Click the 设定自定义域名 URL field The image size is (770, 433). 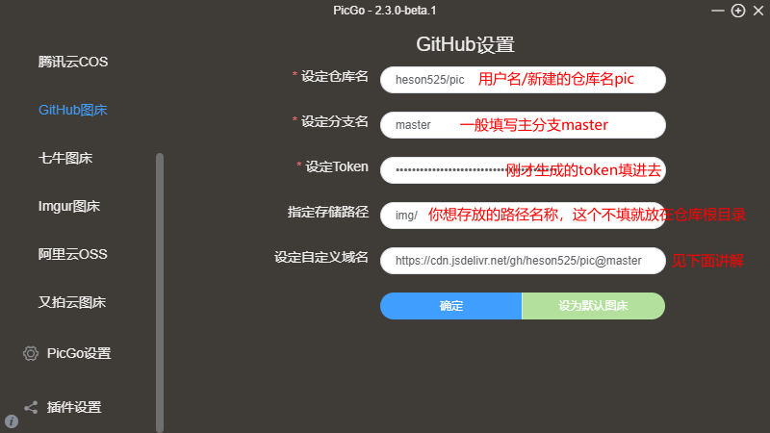point(523,260)
